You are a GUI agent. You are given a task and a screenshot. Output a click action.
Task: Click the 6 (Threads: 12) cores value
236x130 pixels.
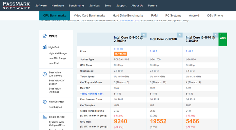click(158, 82)
